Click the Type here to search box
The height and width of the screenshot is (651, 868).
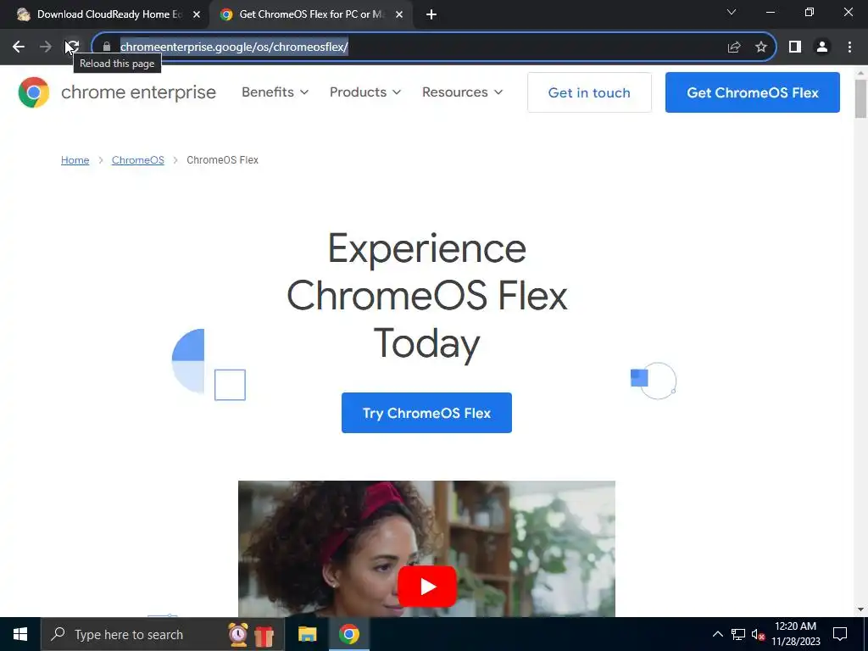[162, 634]
